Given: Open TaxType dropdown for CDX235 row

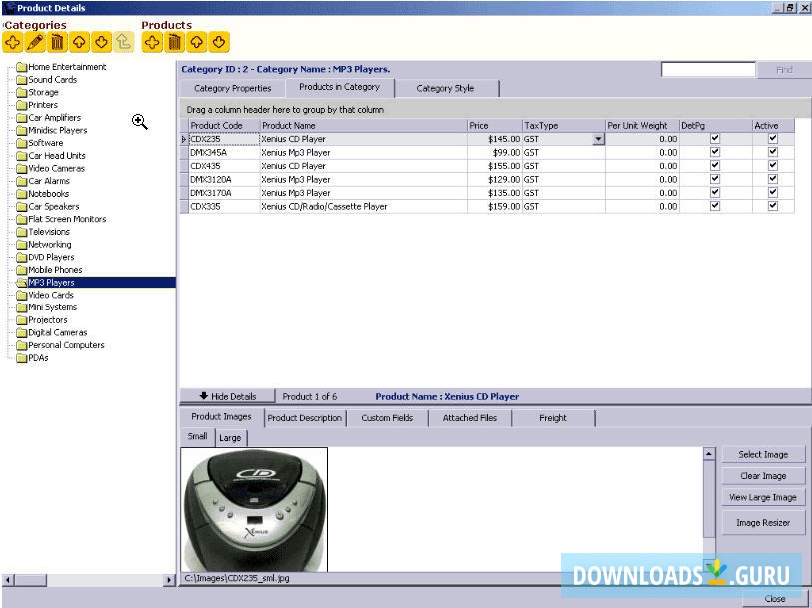Looking at the screenshot, I should pyautogui.click(x=598, y=140).
